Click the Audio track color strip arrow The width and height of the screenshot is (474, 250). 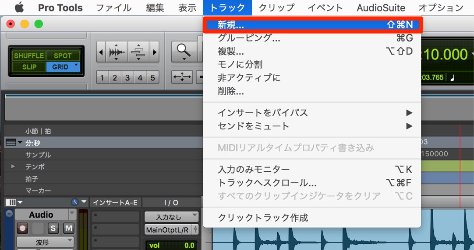pos(9,214)
